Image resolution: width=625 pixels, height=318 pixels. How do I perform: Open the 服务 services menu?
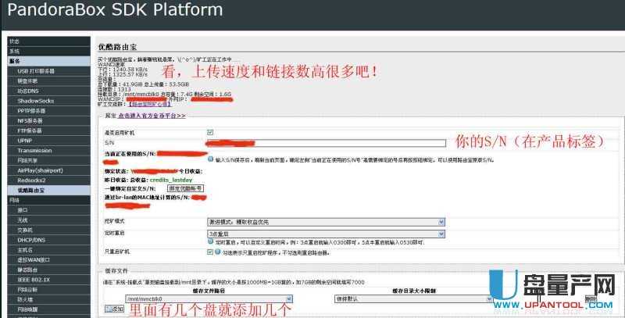tap(48, 62)
